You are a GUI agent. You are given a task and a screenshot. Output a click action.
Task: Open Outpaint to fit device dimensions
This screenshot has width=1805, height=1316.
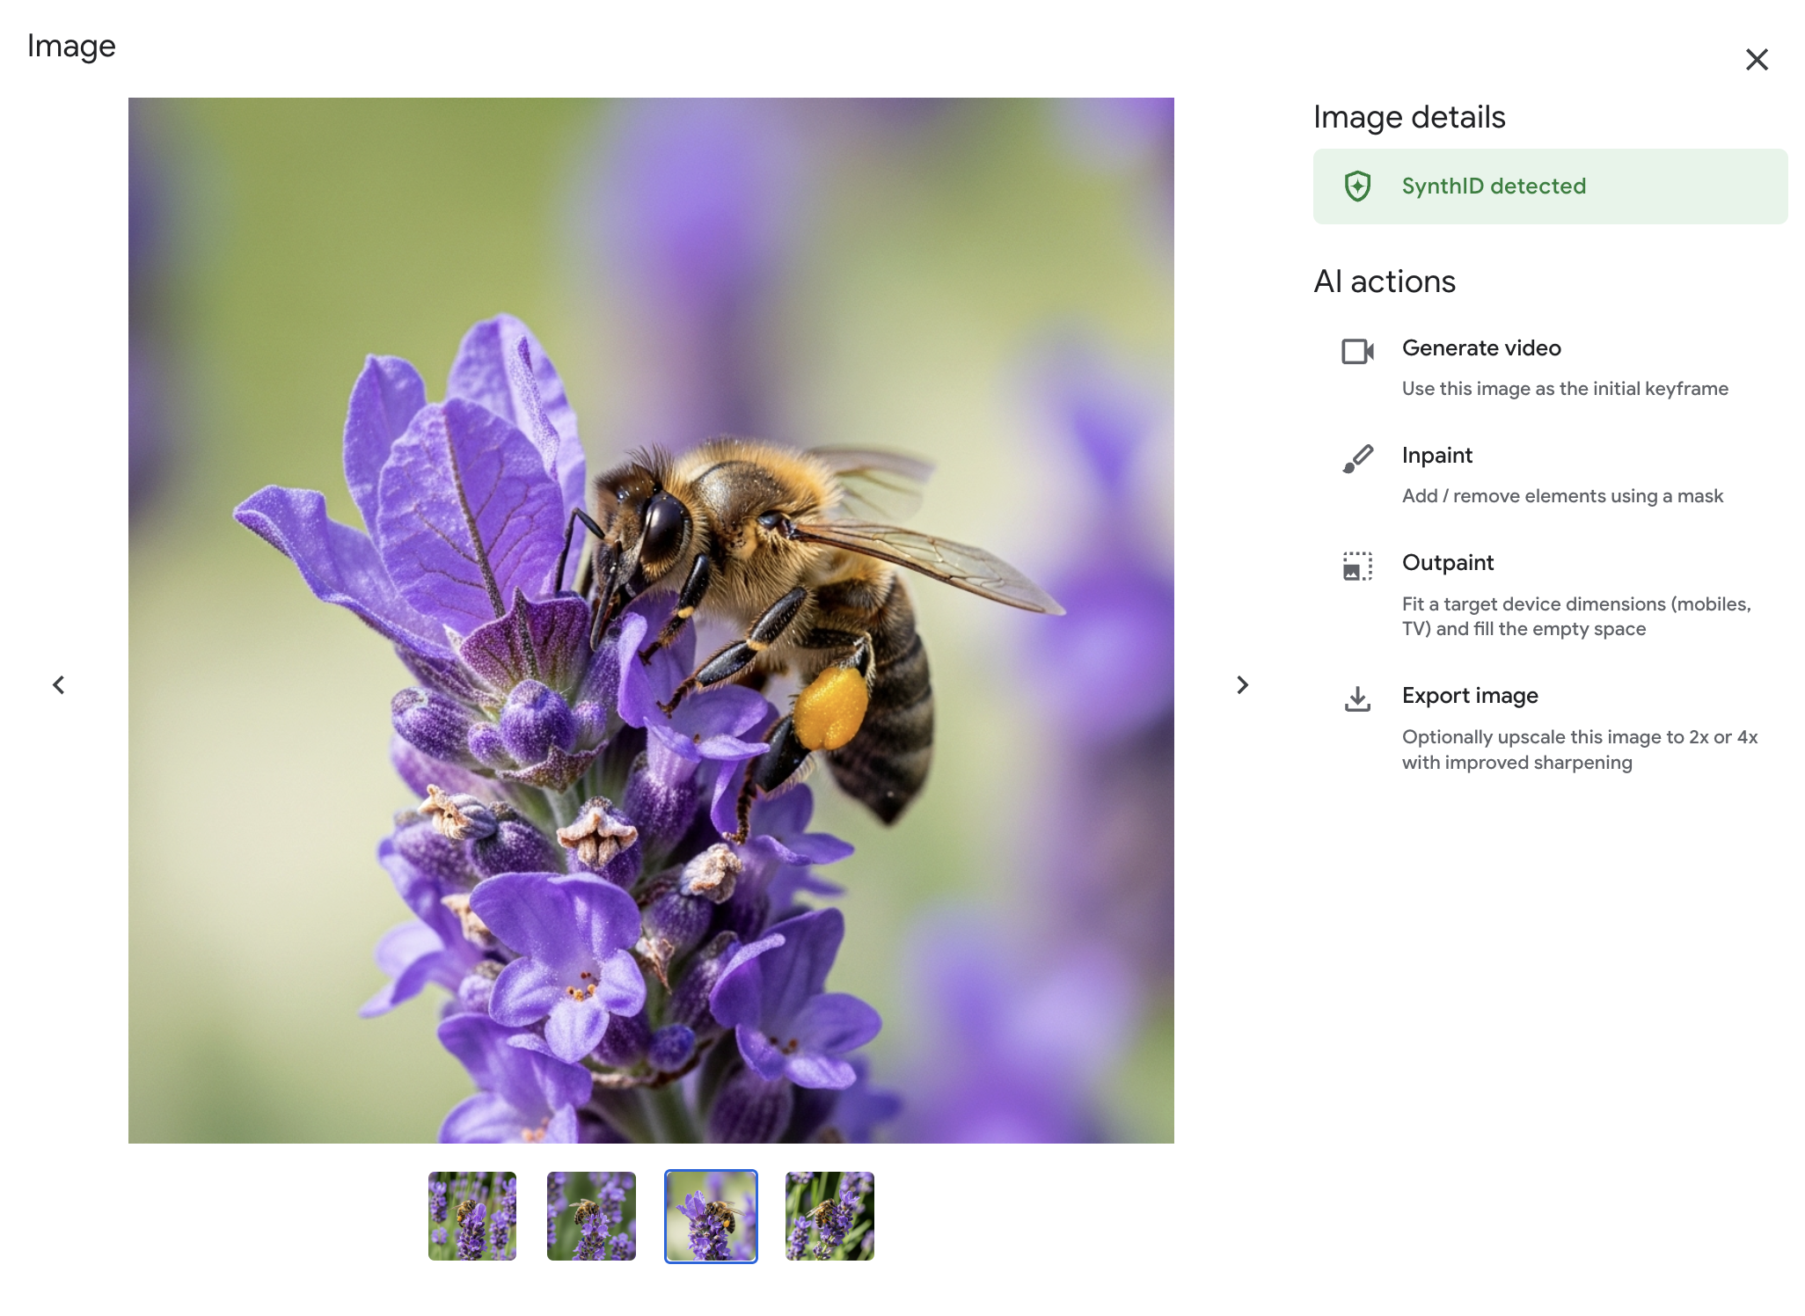coord(1447,562)
